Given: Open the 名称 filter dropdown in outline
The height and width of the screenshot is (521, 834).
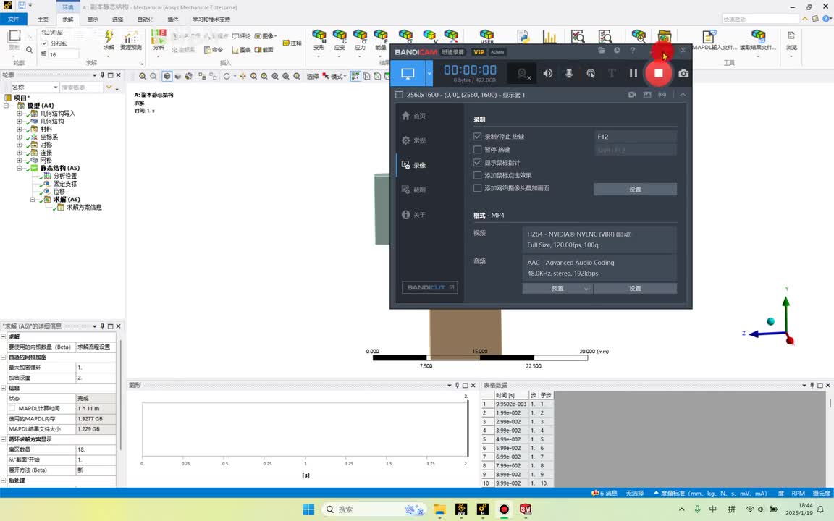Looking at the screenshot, I should [x=34, y=87].
